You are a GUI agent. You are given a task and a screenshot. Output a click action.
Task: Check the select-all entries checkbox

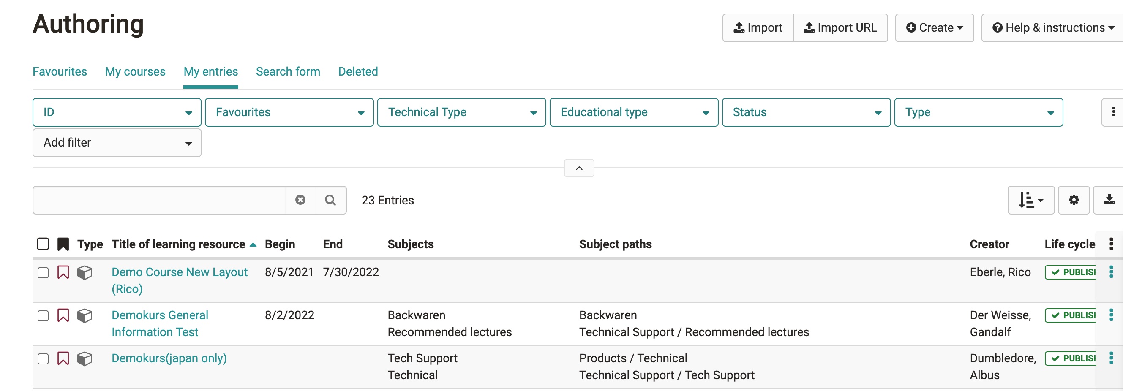coord(43,244)
